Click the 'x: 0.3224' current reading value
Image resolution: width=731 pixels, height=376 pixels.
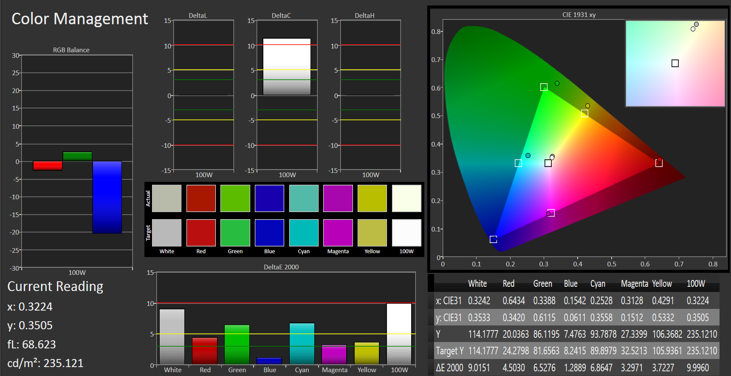pyautogui.click(x=30, y=307)
